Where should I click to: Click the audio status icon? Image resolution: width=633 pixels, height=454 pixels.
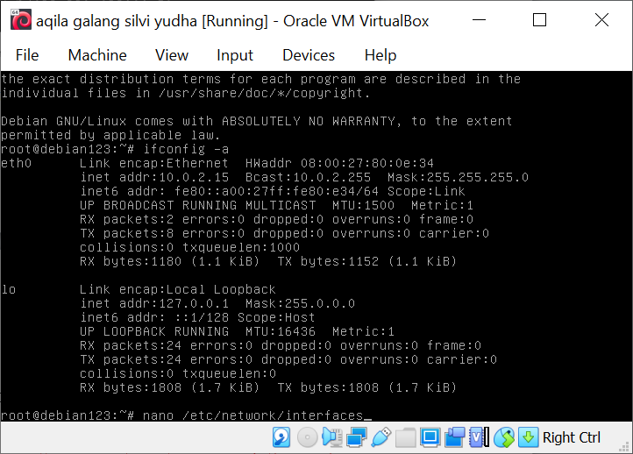[x=331, y=437]
